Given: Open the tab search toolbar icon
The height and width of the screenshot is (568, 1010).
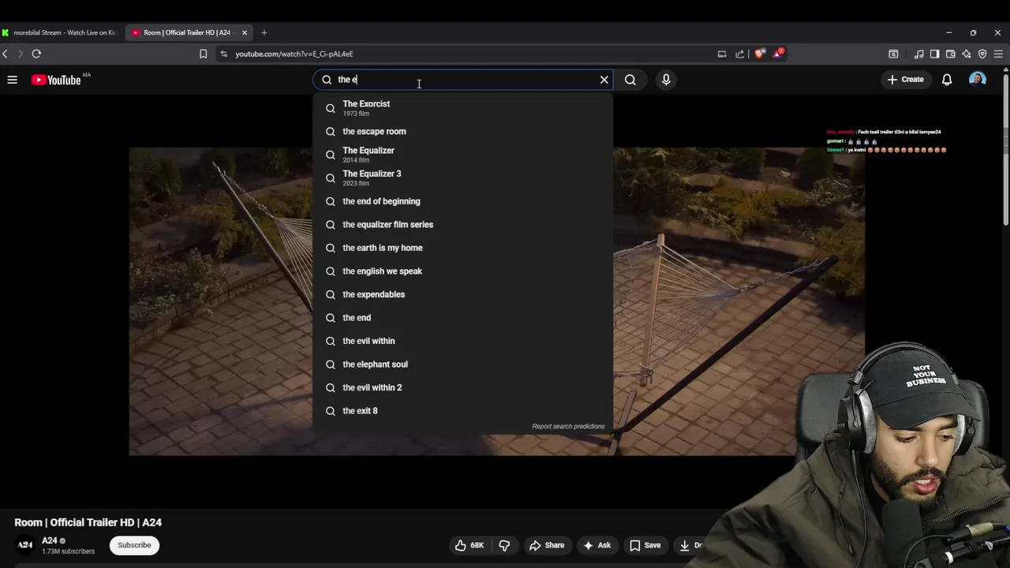Looking at the screenshot, I should 893,54.
